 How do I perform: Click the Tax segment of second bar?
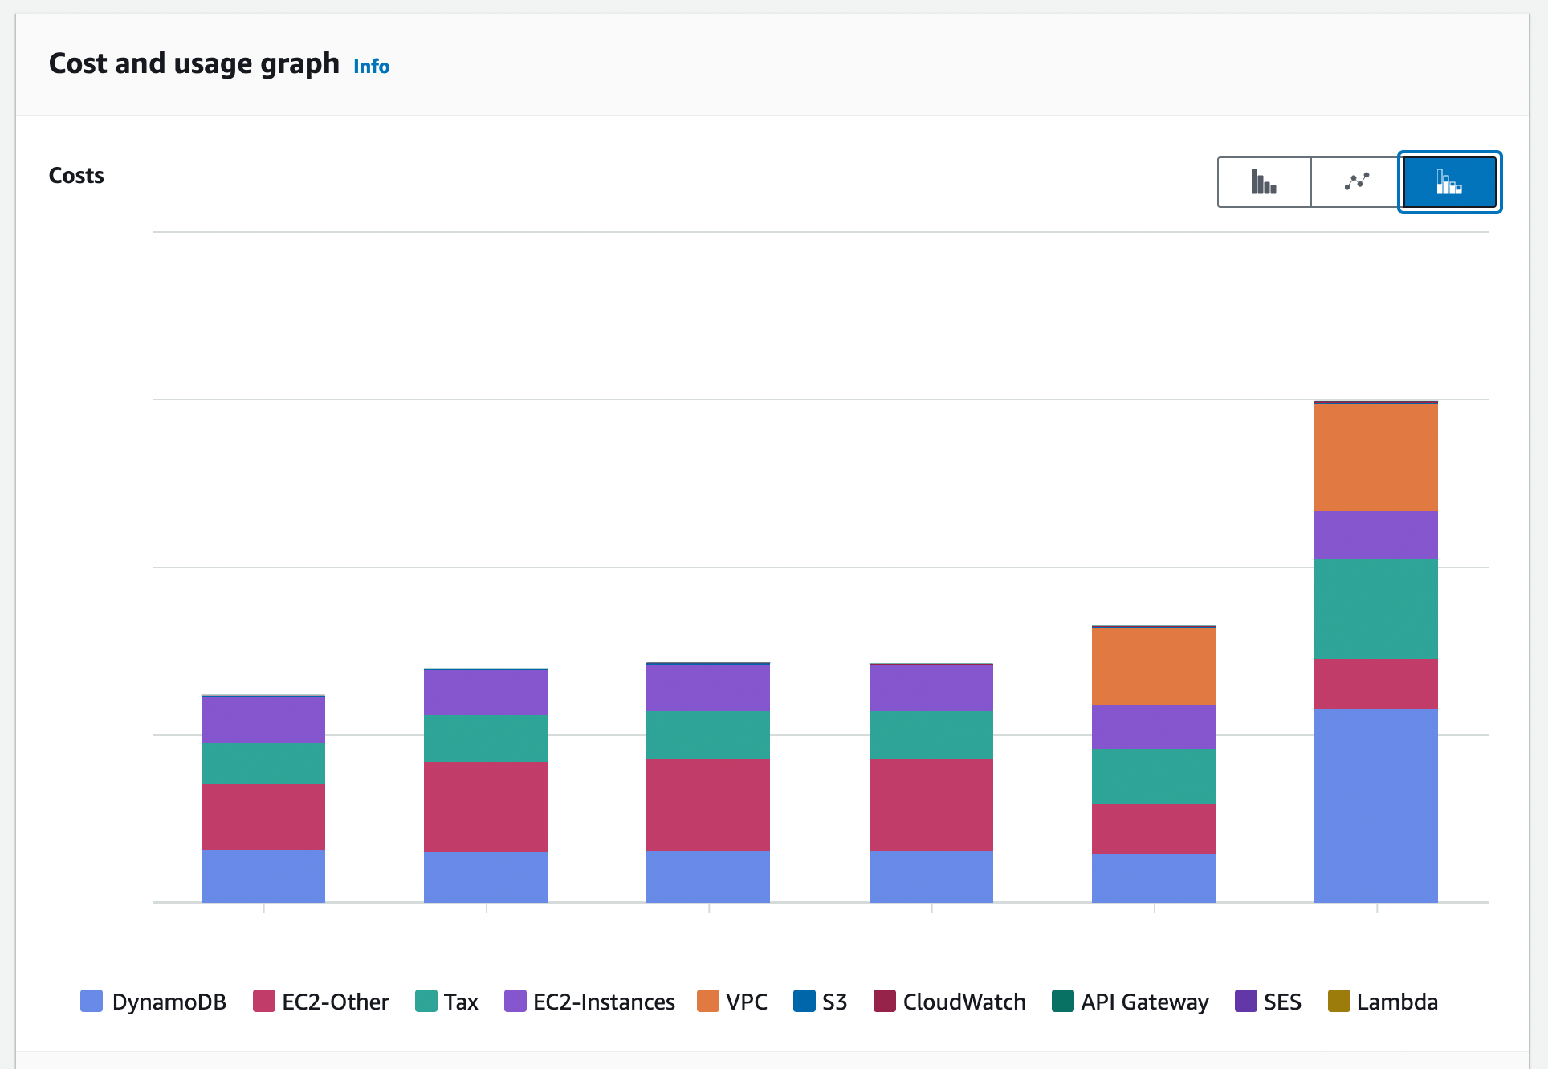point(485,738)
